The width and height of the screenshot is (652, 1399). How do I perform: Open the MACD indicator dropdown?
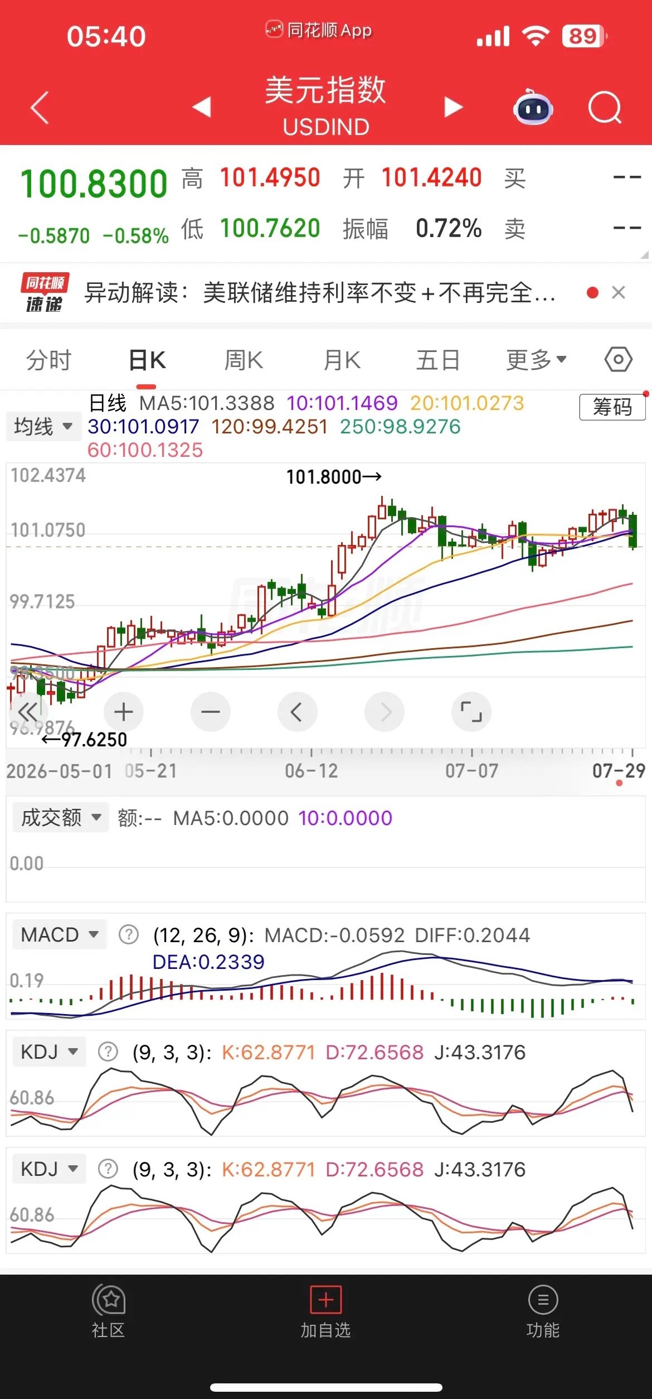pyautogui.click(x=59, y=934)
